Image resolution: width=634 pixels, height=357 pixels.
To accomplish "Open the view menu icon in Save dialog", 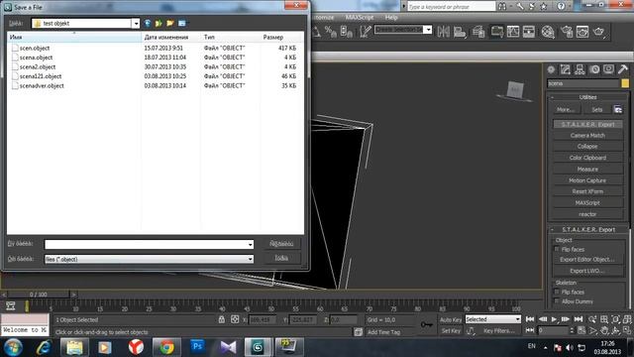I will click(x=182, y=24).
